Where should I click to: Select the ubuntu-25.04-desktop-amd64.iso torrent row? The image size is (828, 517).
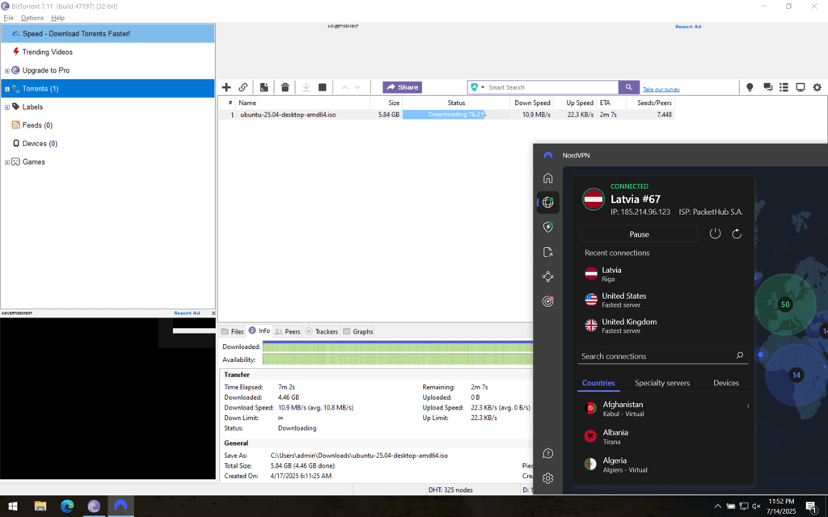point(446,115)
